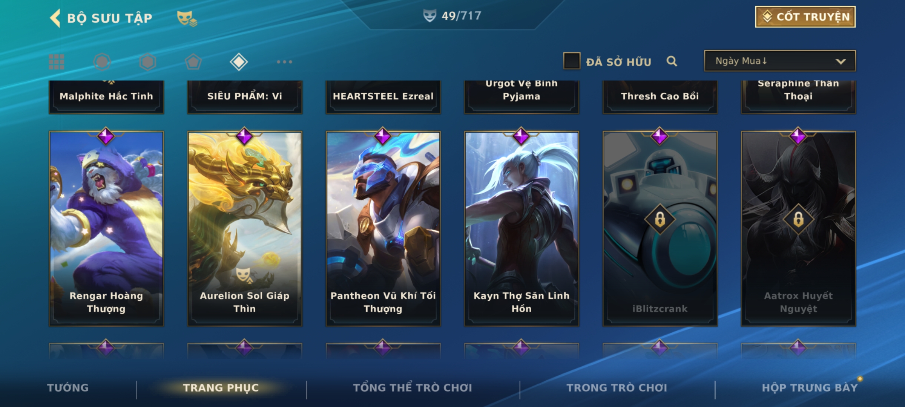
Task: Open the three-dots more filters icon
Action: 284,62
